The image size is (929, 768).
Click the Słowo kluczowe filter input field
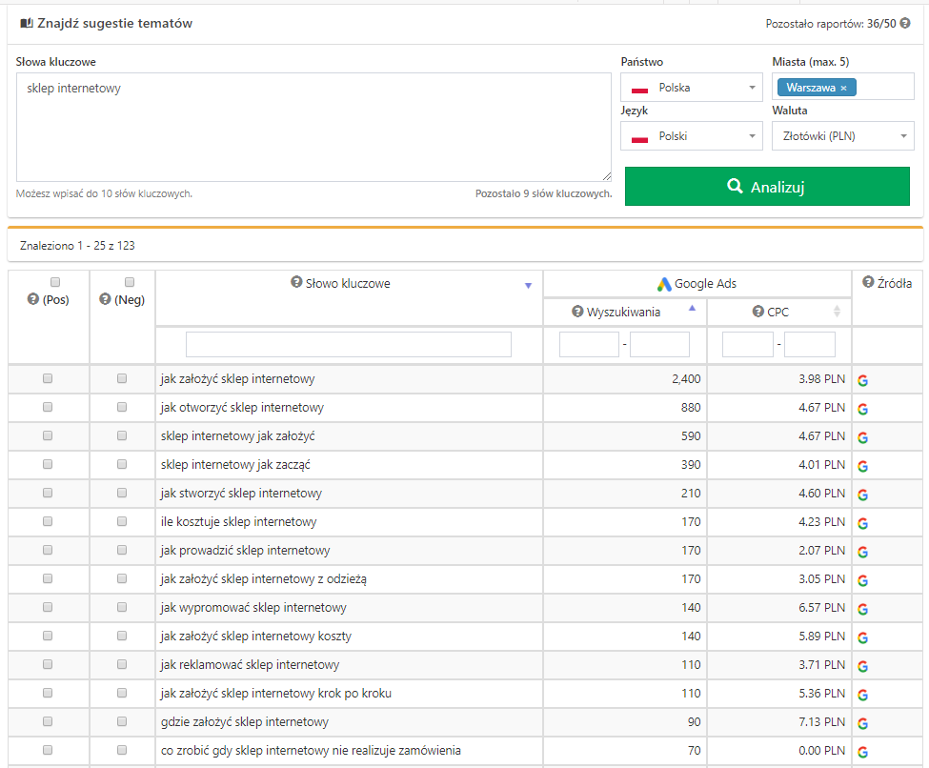(x=349, y=344)
